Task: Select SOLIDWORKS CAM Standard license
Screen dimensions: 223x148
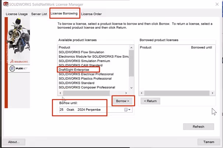Action: [x=80, y=65]
